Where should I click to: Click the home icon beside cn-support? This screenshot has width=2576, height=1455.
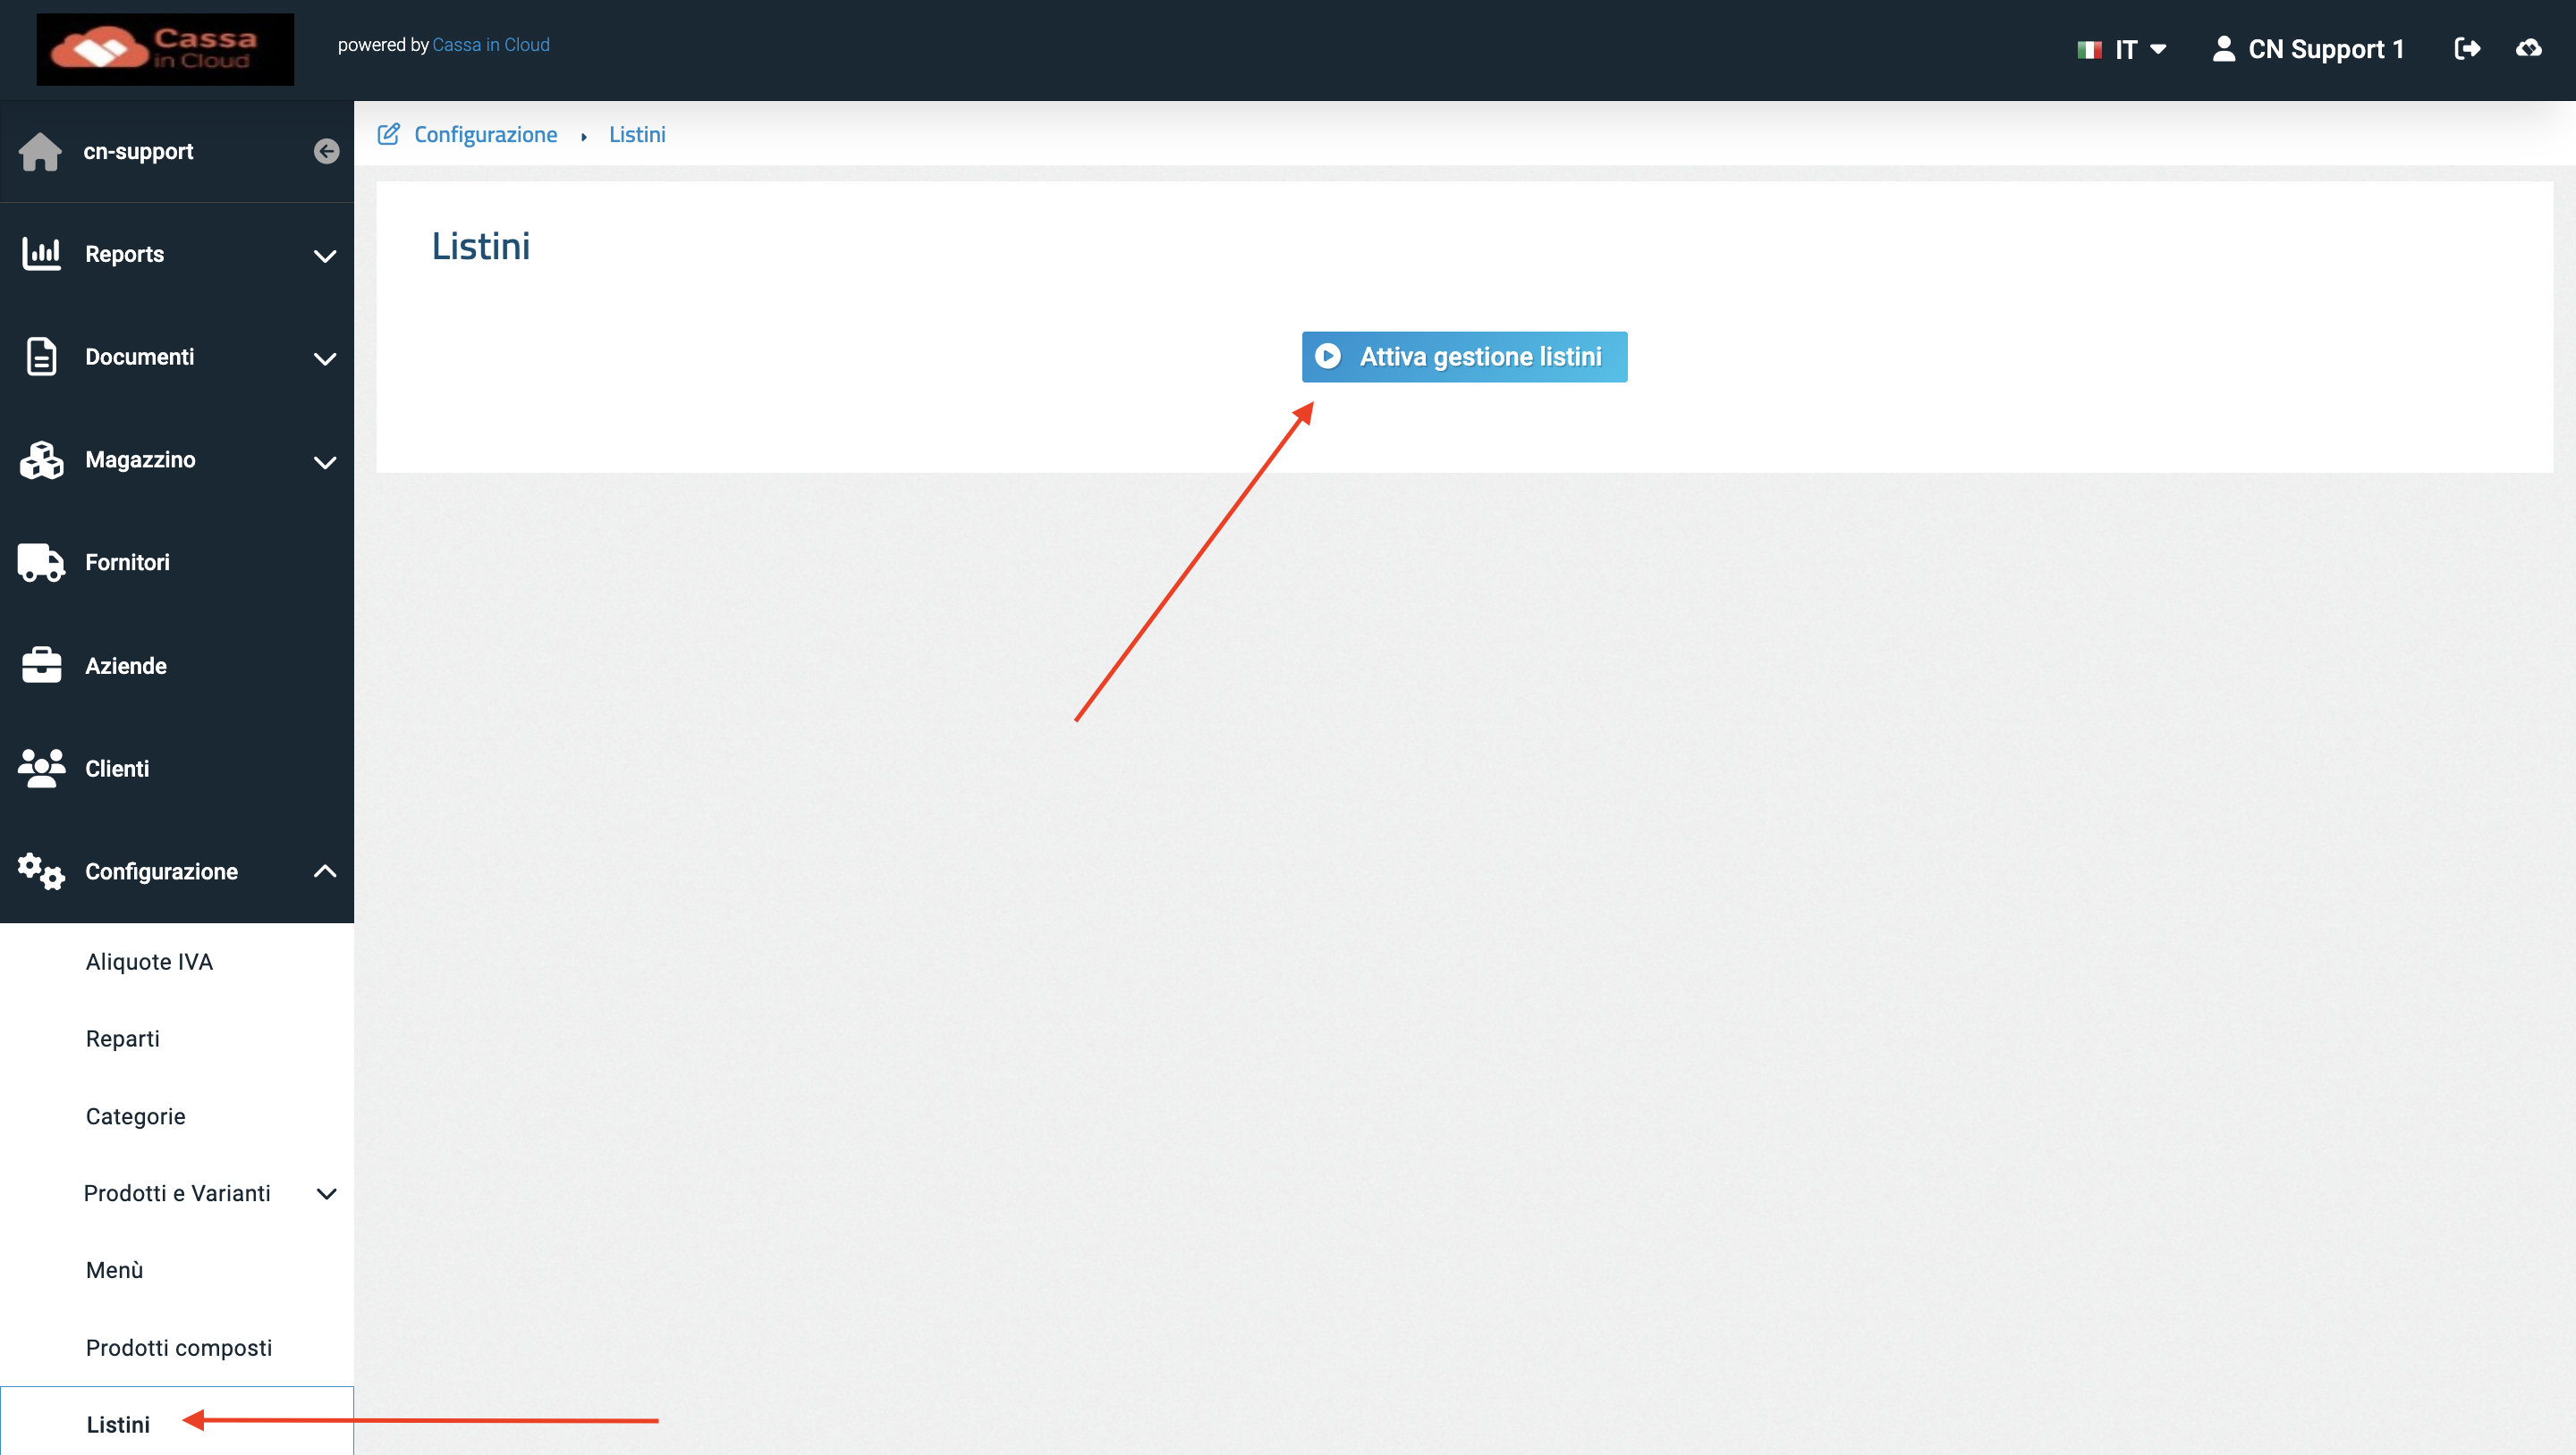40,152
